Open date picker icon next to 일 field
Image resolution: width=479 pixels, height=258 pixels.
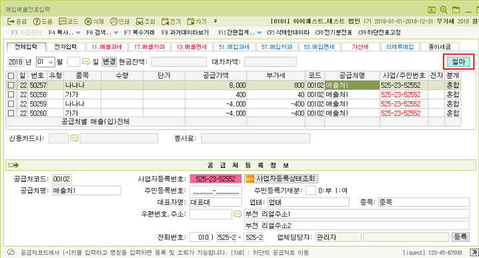point(86,62)
